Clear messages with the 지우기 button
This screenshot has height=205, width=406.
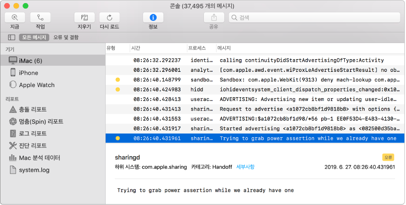84,17
